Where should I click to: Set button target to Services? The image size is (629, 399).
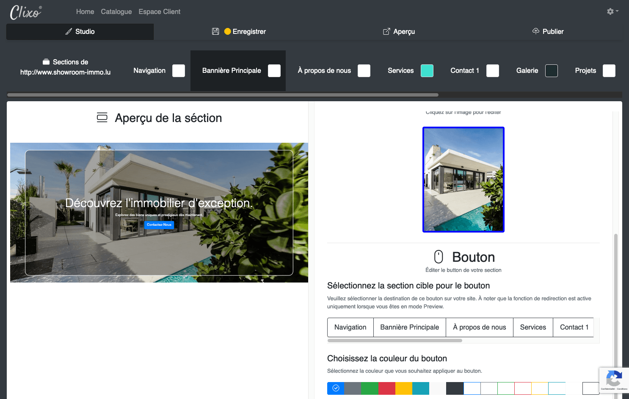click(x=533, y=327)
